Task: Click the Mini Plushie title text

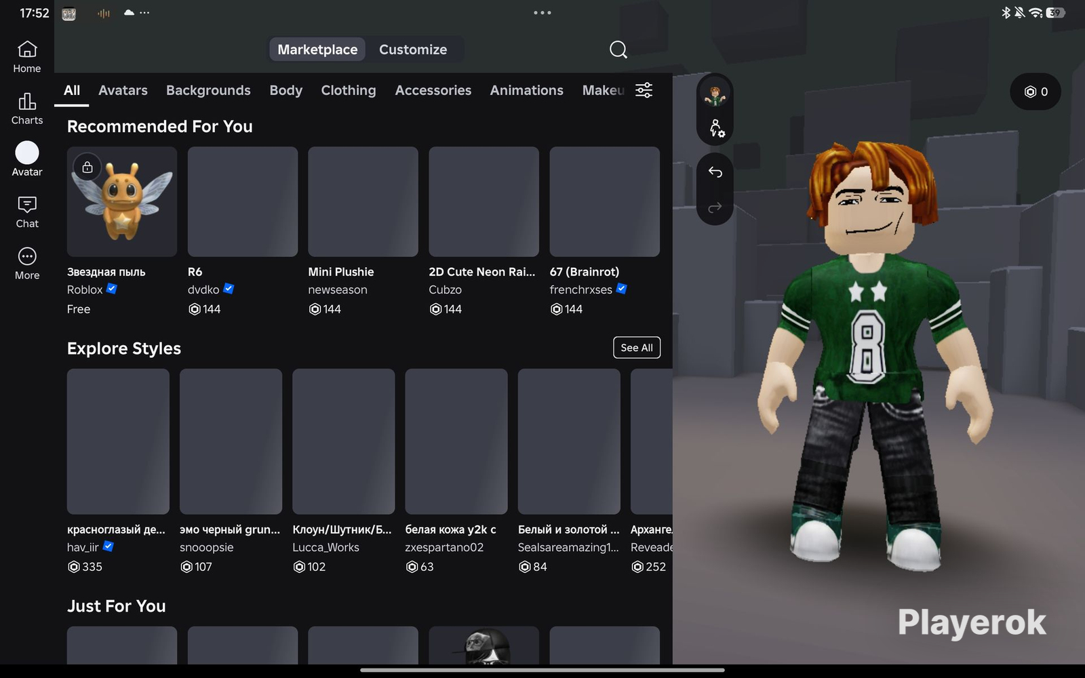Action: click(341, 272)
